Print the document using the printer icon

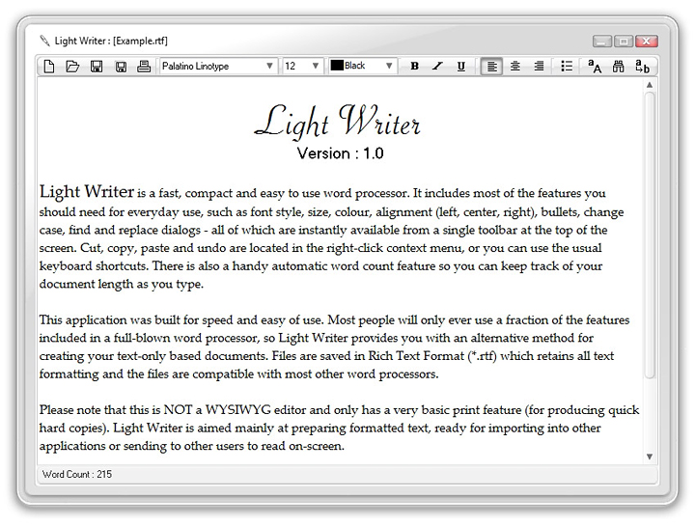[x=144, y=67]
